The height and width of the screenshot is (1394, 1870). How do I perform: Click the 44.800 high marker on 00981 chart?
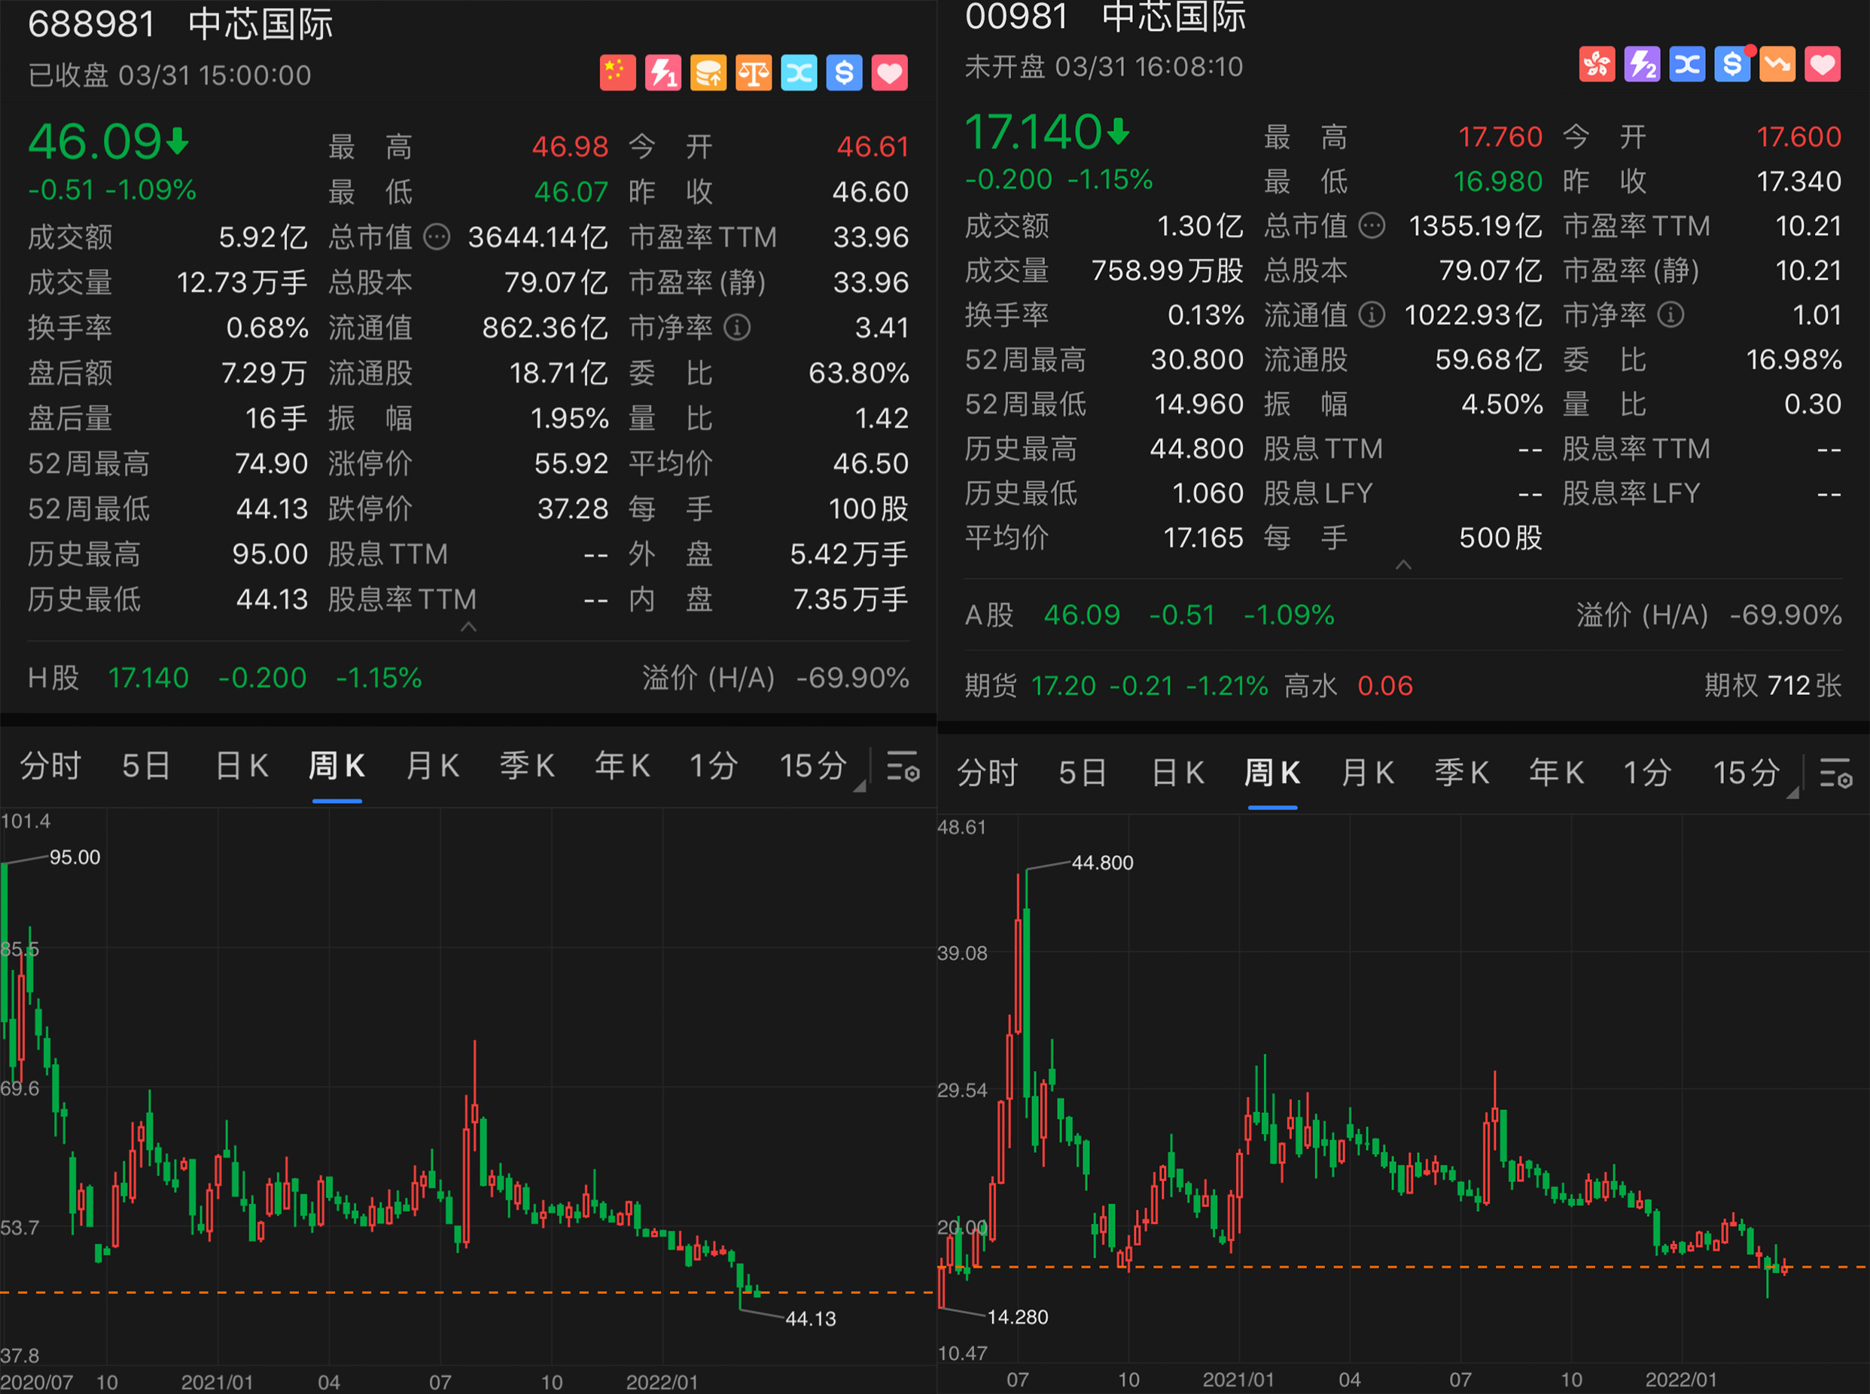click(x=1102, y=863)
